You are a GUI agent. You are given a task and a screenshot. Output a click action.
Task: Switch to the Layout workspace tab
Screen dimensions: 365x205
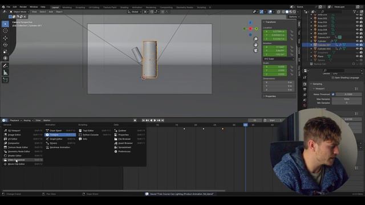pyautogui.click(x=55, y=7)
